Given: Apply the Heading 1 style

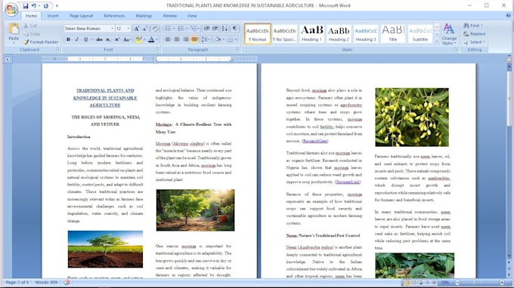Looking at the screenshot, I should (311, 34).
